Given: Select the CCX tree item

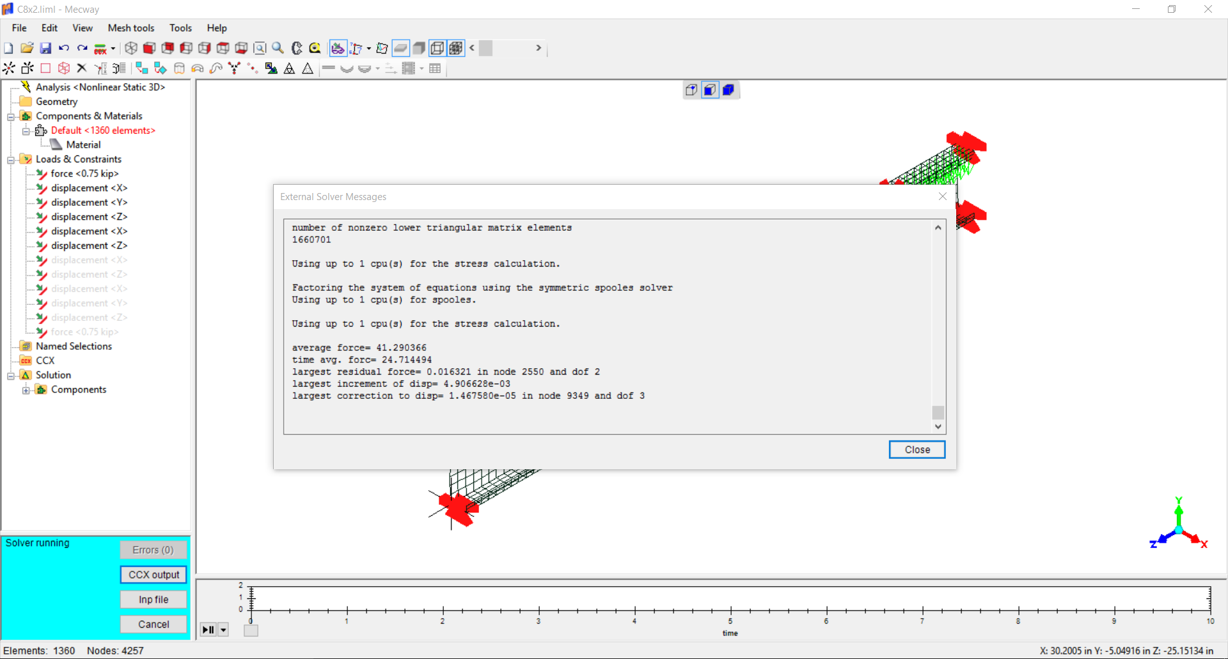Looking at the screenshot, I should point(45,361).
